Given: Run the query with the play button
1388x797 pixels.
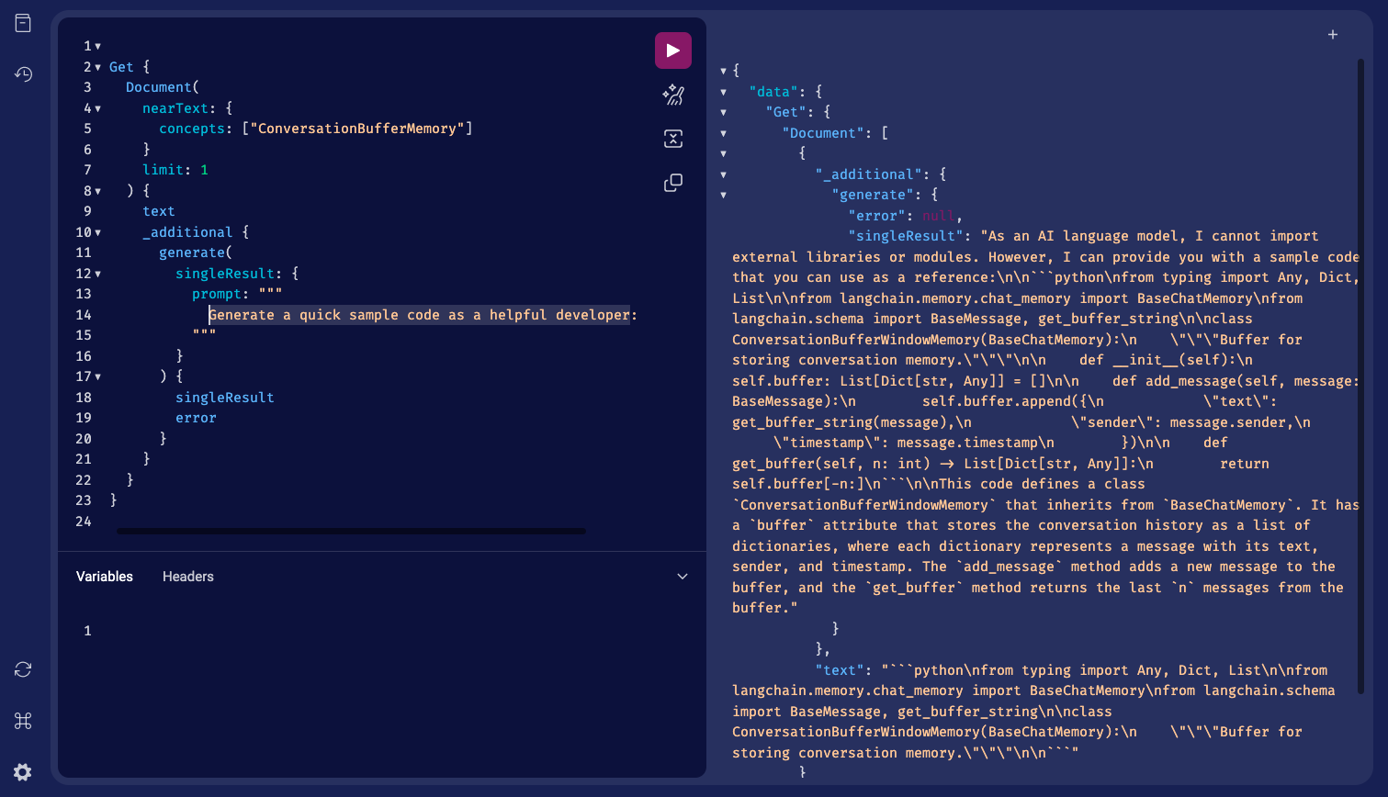Looking at the screenshot, I should (x=673, y=51).
